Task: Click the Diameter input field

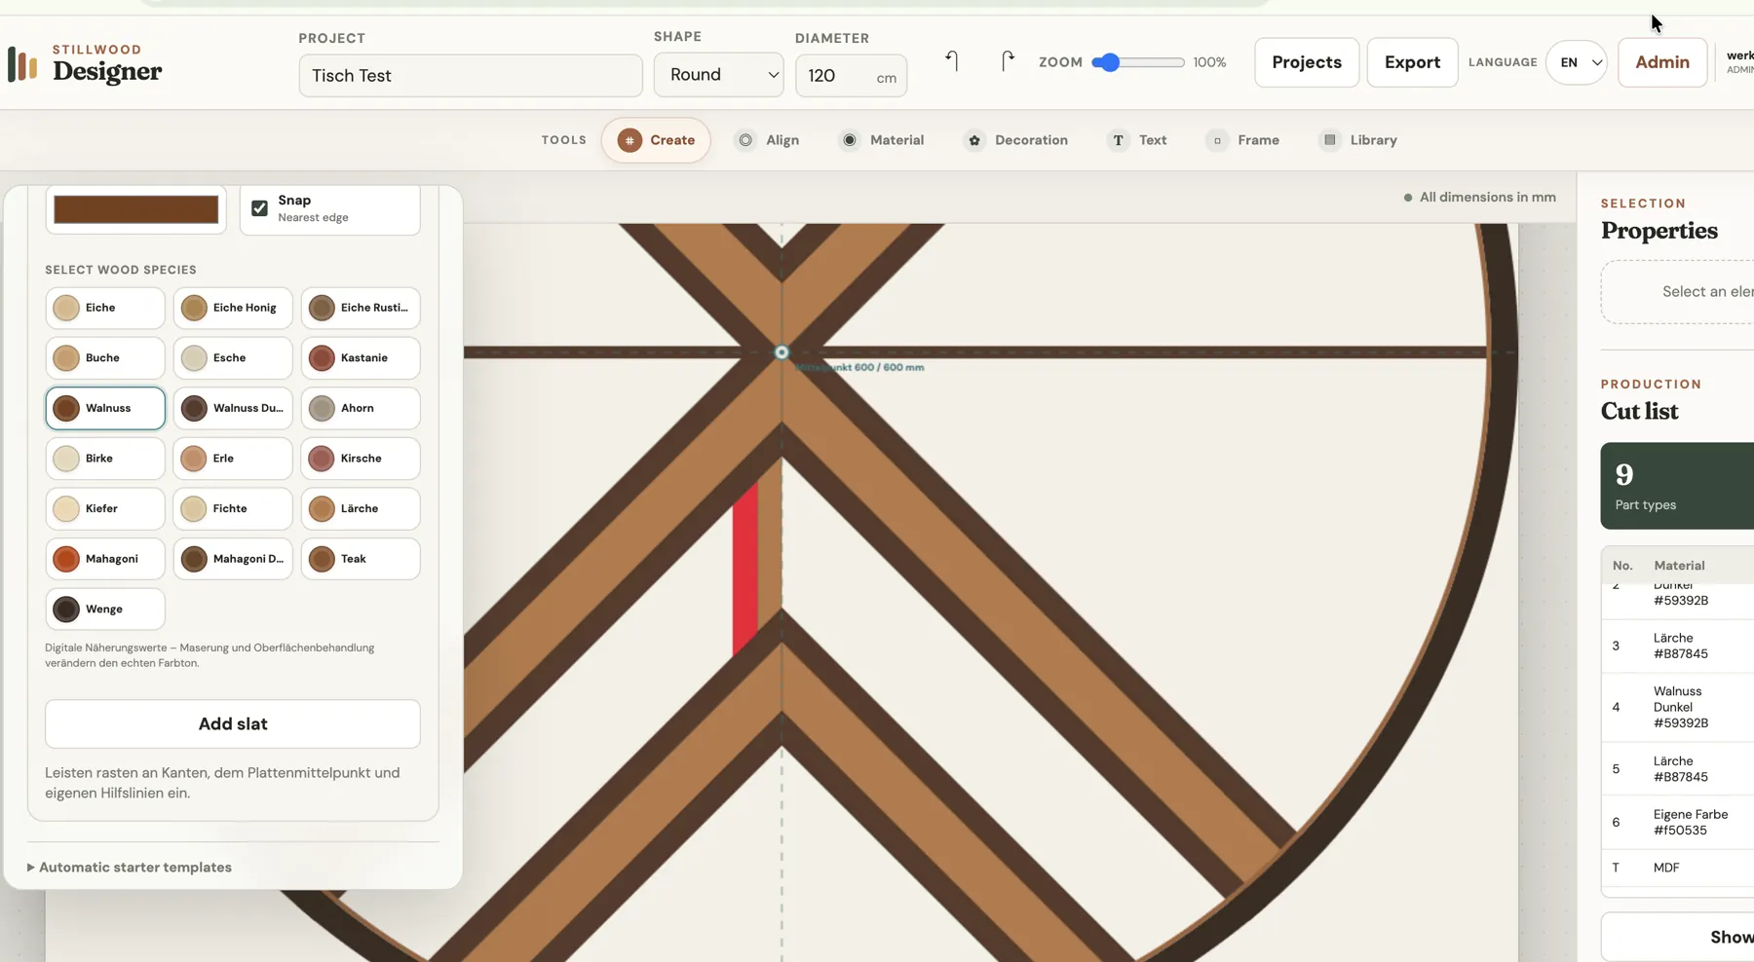Action: pos(851,76)
